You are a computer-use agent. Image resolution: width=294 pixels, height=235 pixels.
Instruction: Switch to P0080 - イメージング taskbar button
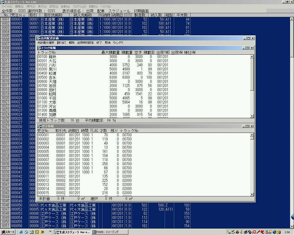point(110,232)
